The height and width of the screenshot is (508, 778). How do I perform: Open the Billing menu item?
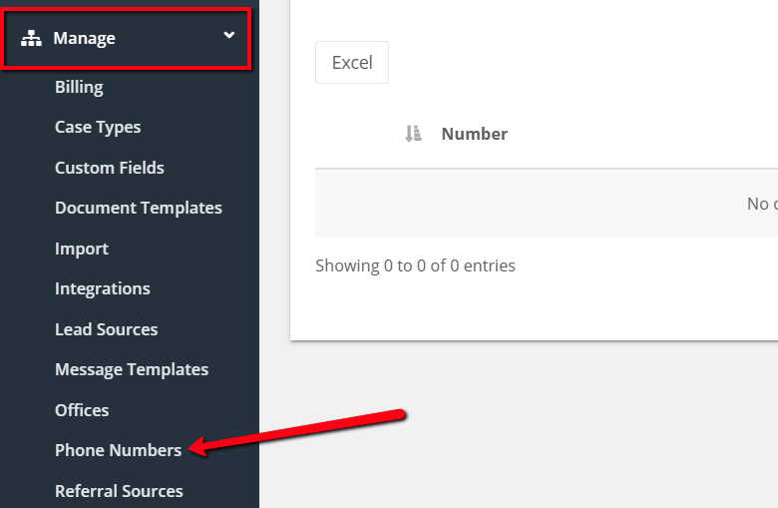pos(79,87)
